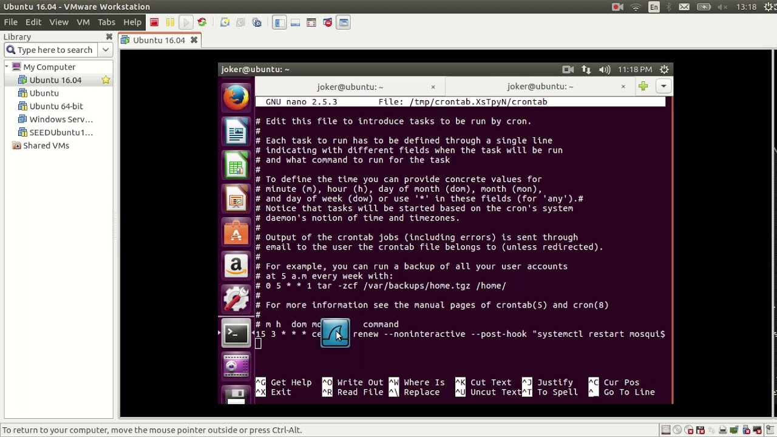This screenshot has height=437, width=777.
Task: Open the Tabs menu
Action: (x=106, y=22)
